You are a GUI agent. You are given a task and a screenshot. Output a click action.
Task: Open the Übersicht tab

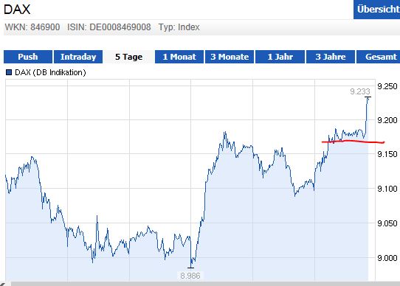point(377,10)
